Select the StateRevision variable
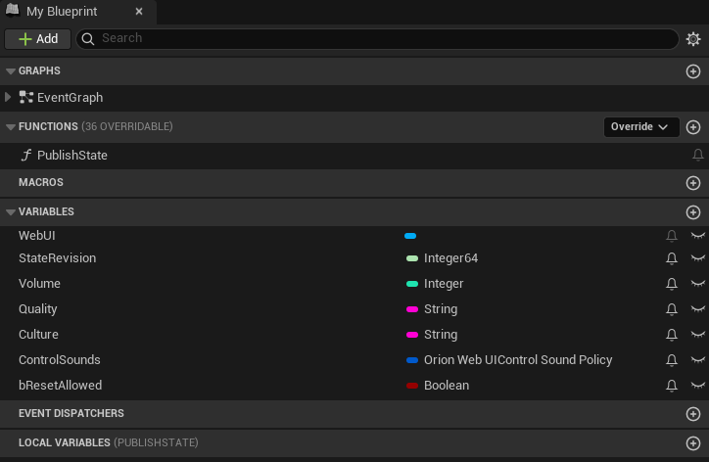This screenshot has height=462, width=709. [57, 258]
